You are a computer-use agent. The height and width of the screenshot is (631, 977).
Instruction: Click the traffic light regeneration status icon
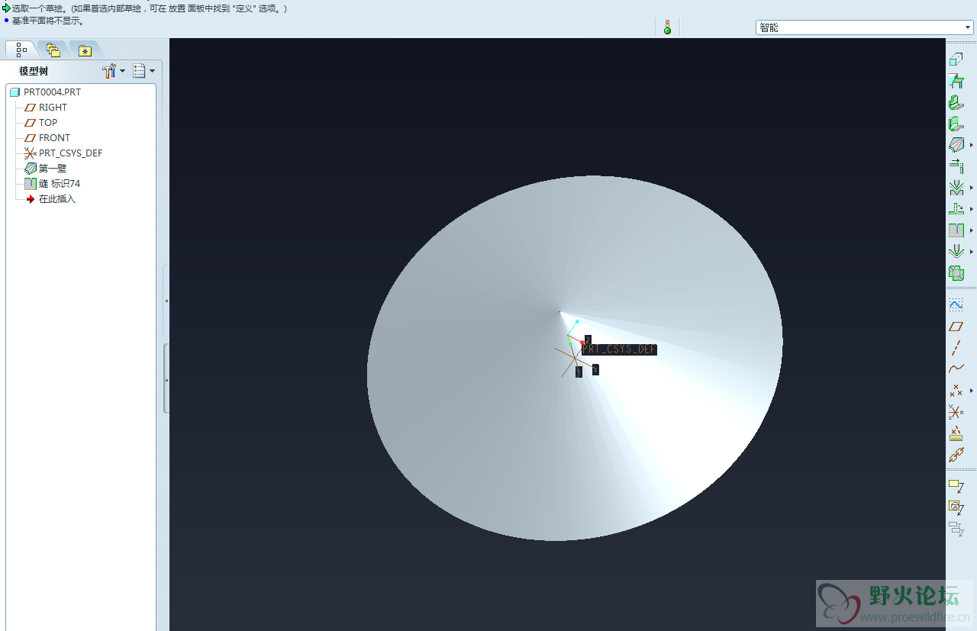coord(667,27)
